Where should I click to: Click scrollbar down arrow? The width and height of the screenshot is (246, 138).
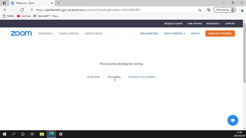coord(244,128)
